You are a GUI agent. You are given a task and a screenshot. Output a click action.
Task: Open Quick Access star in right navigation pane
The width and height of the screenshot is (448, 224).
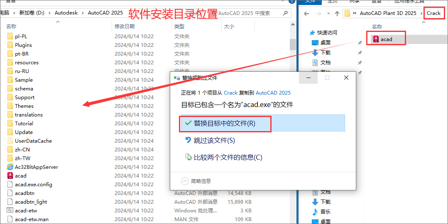tap(312, 33)
